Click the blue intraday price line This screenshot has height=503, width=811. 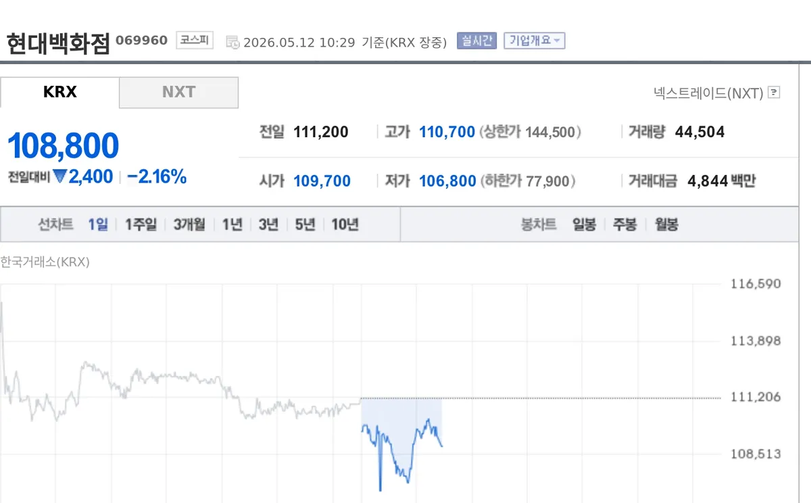[402, 448]
